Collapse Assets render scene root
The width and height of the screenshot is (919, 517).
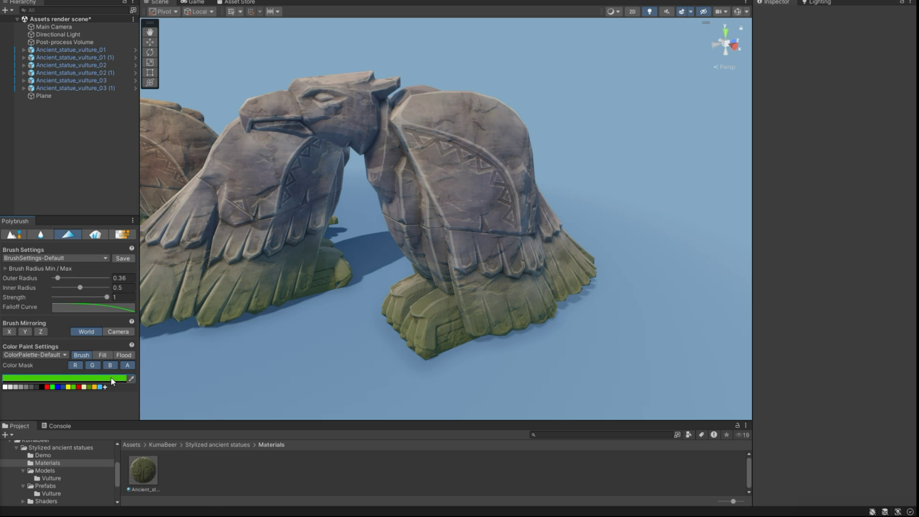pos(17,19)
